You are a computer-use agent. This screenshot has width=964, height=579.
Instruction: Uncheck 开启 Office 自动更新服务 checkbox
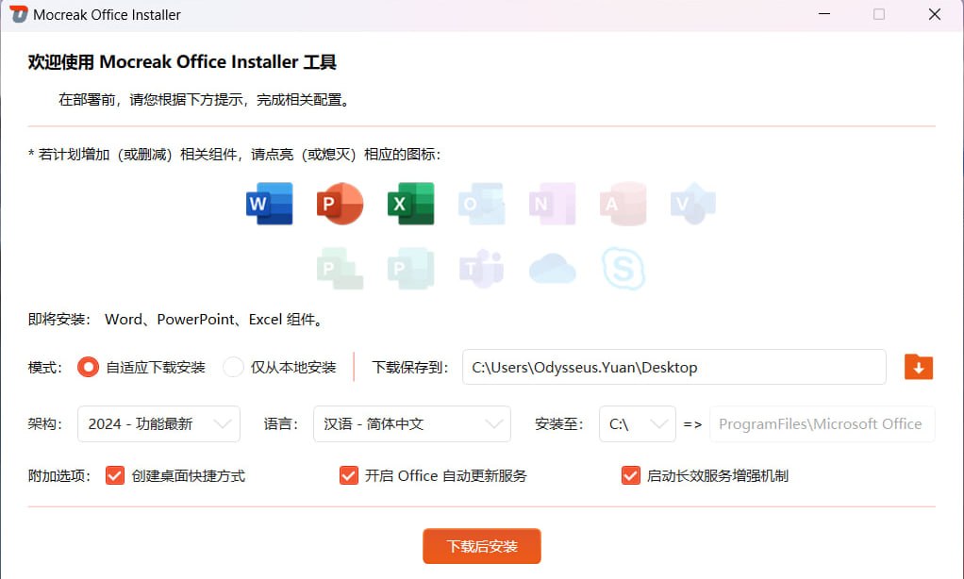(x=349, y=475)
